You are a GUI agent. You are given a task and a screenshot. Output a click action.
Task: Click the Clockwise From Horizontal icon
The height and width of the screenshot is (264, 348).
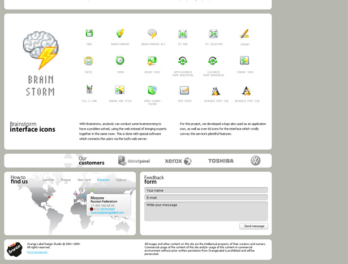(x=213, y=60)
